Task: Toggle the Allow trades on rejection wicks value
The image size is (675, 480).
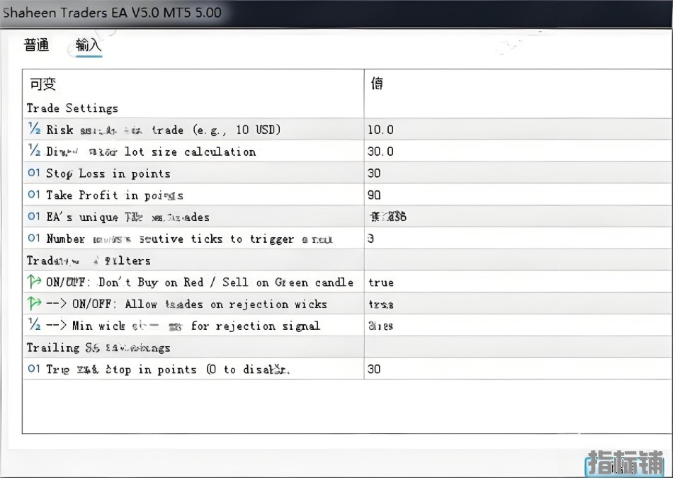Action: 381,304
